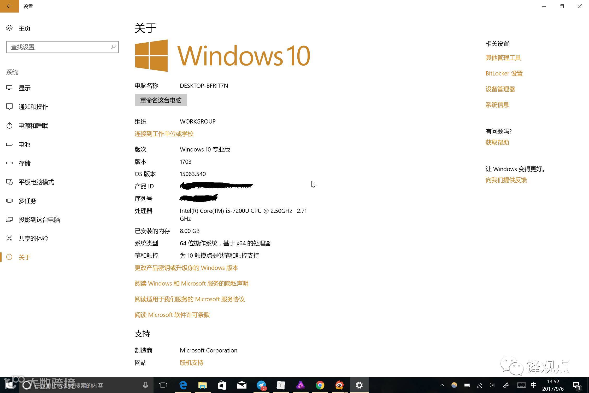The width and height of the screenshot is (589, 393).
Task: Select 存储 in the sidebar
Action: coord(25,163)
